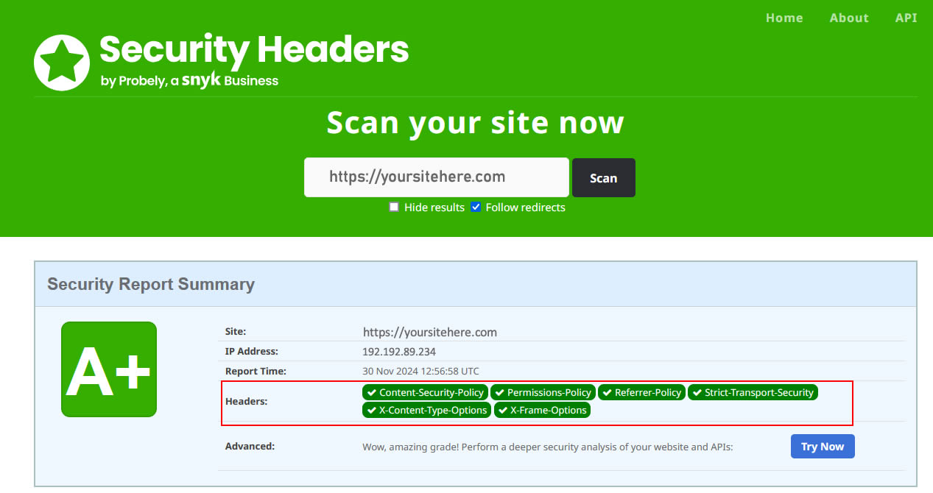Open the API page
This screenshot has width=933, height=493.
906,18
